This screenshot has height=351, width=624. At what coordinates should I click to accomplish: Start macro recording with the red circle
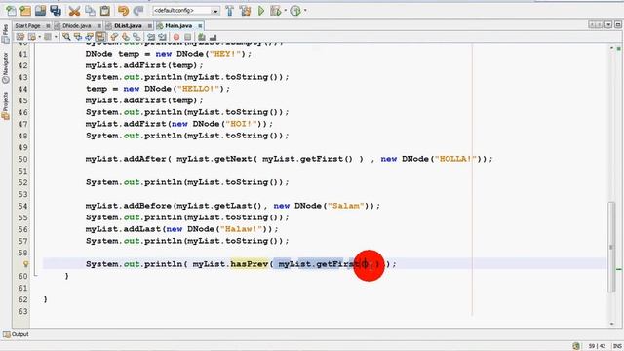point(176,37)
